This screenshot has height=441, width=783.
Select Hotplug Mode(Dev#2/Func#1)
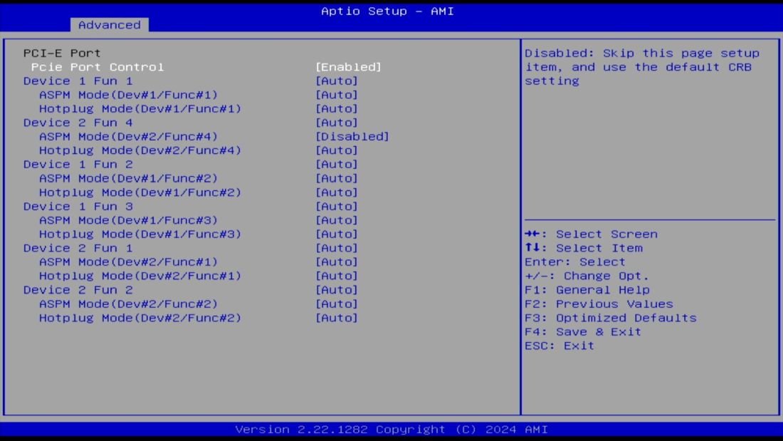coord(140,276)
